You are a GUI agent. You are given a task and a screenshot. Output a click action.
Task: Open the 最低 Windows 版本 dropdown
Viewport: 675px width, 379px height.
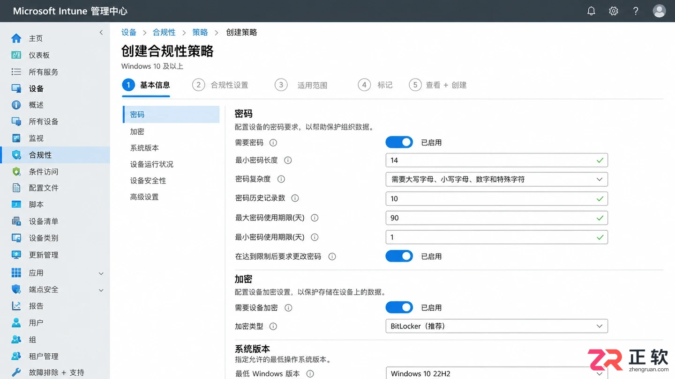pos(496,373)
